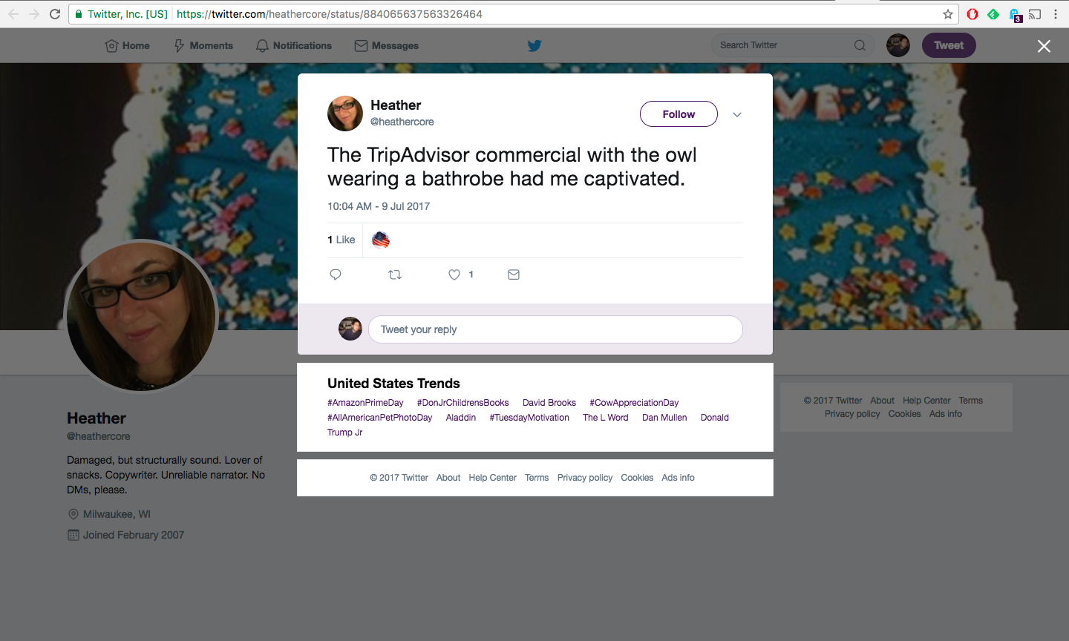Open the blue extension with badge 3
1069x641 pixels.
point(1015,15)
